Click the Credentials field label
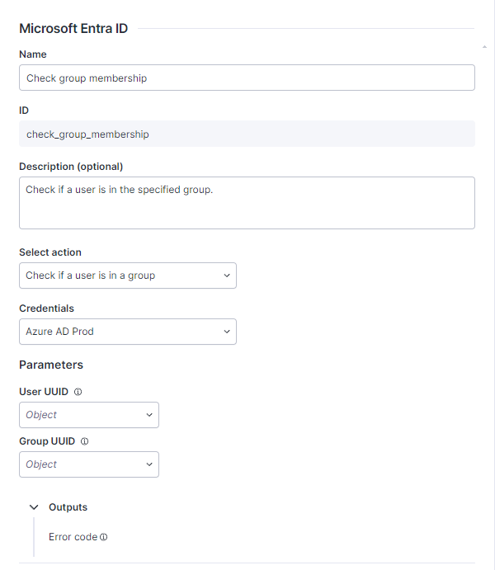495x570 pixels. [x=46, y=309]
